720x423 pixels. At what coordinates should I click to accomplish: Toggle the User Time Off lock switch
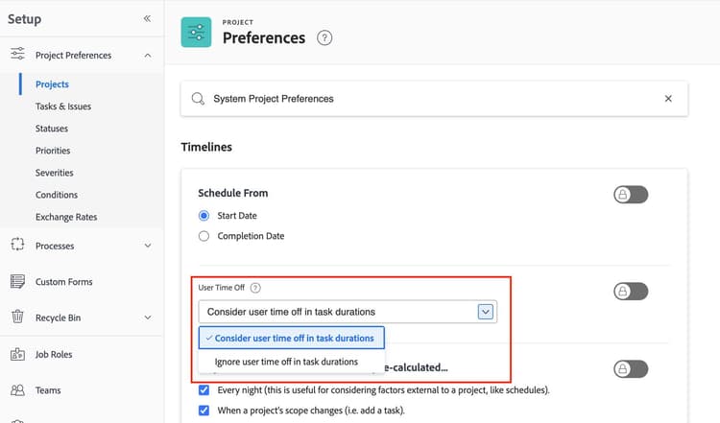point(631,292)
